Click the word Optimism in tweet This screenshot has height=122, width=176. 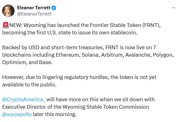tap(15, 62)
